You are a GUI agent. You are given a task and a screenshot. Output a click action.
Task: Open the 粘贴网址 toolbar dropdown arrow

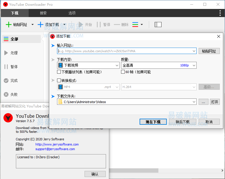32,25
